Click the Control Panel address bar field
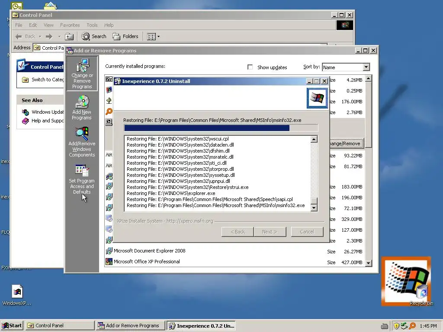Viewport: 443px width, 332px height. pyautogui.click(x=48, y=48)
